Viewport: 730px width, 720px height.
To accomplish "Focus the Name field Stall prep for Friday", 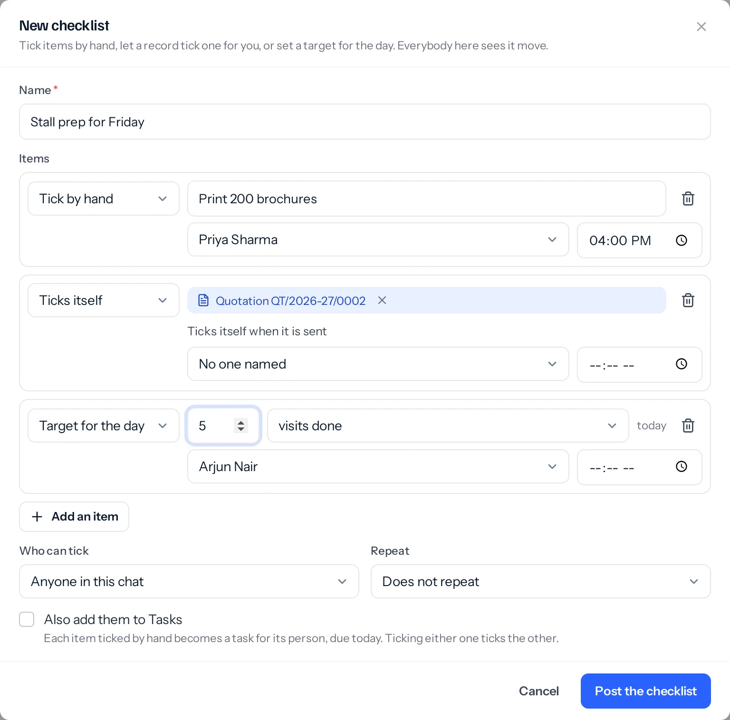I will (x=365, y=122).
